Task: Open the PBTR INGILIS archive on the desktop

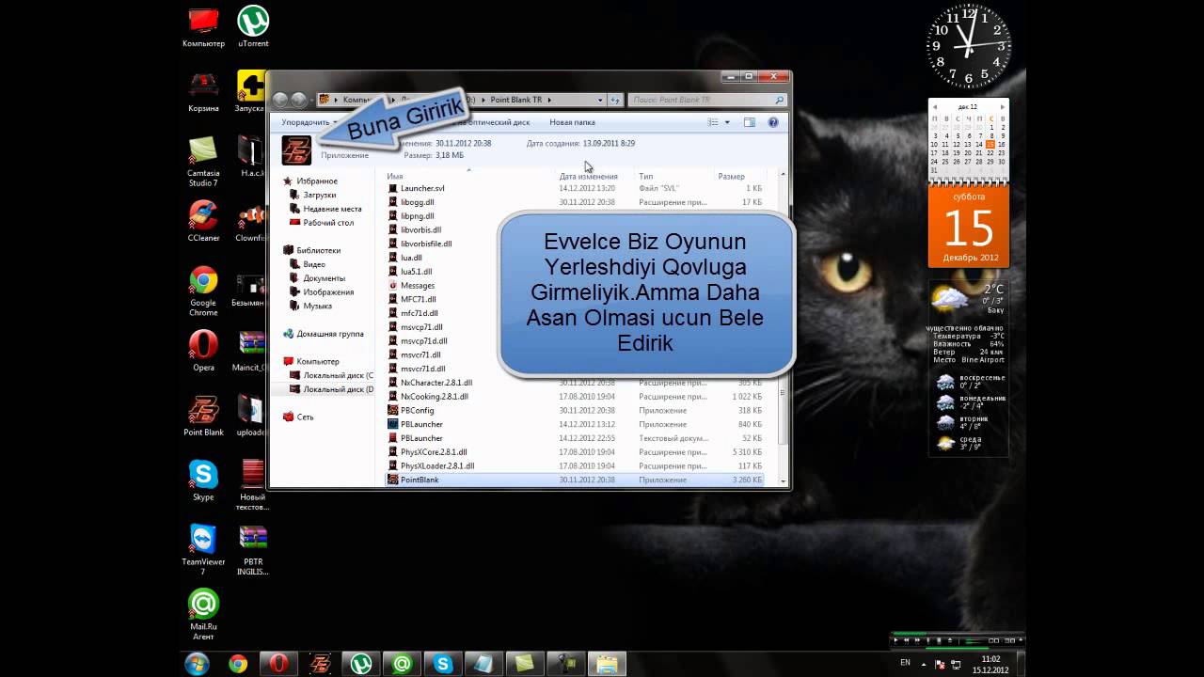Action: (253, 550)
